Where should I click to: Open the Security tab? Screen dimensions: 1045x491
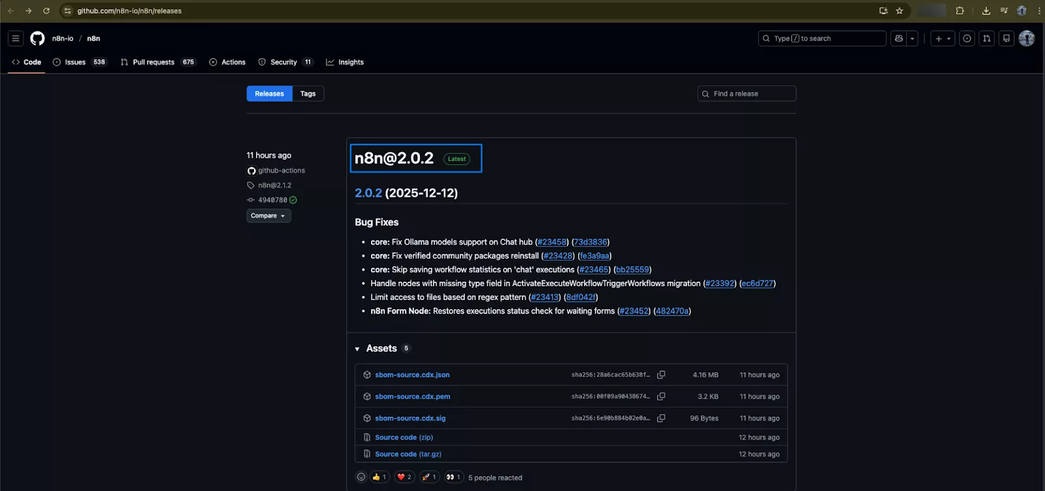[x=284, y=63]
